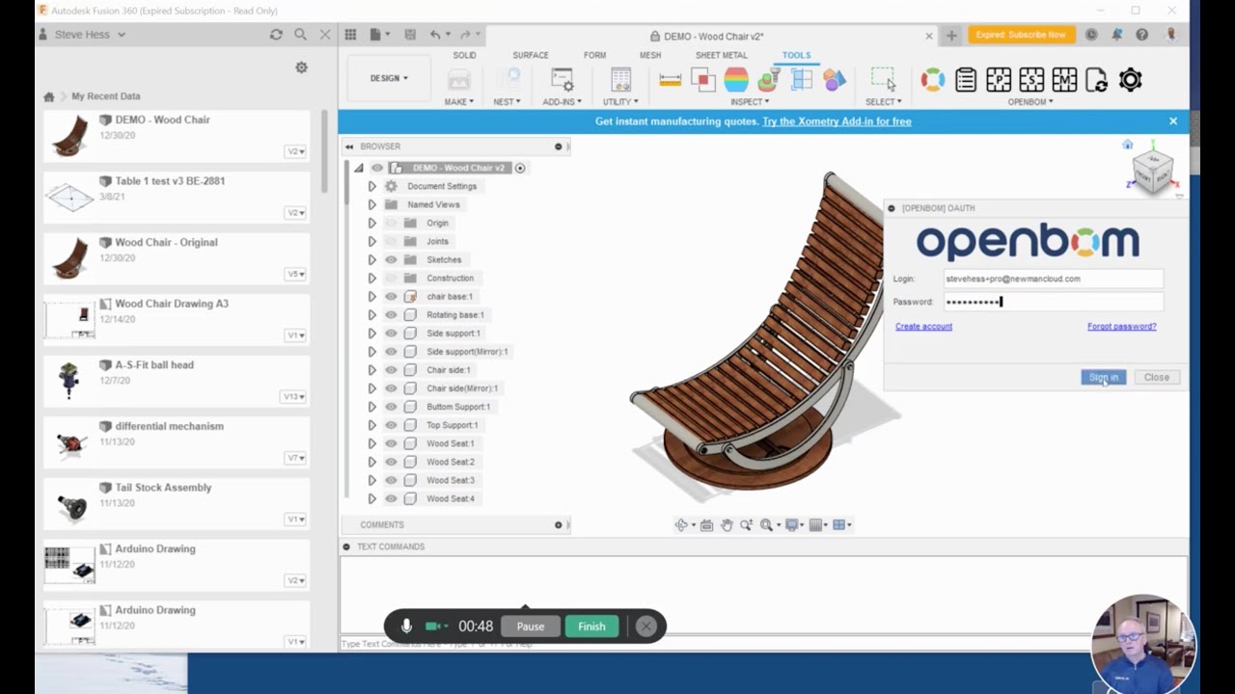Toggle visibility of Sketches folder
This screenshot has height=694, width=1235.
pos(391,260)
